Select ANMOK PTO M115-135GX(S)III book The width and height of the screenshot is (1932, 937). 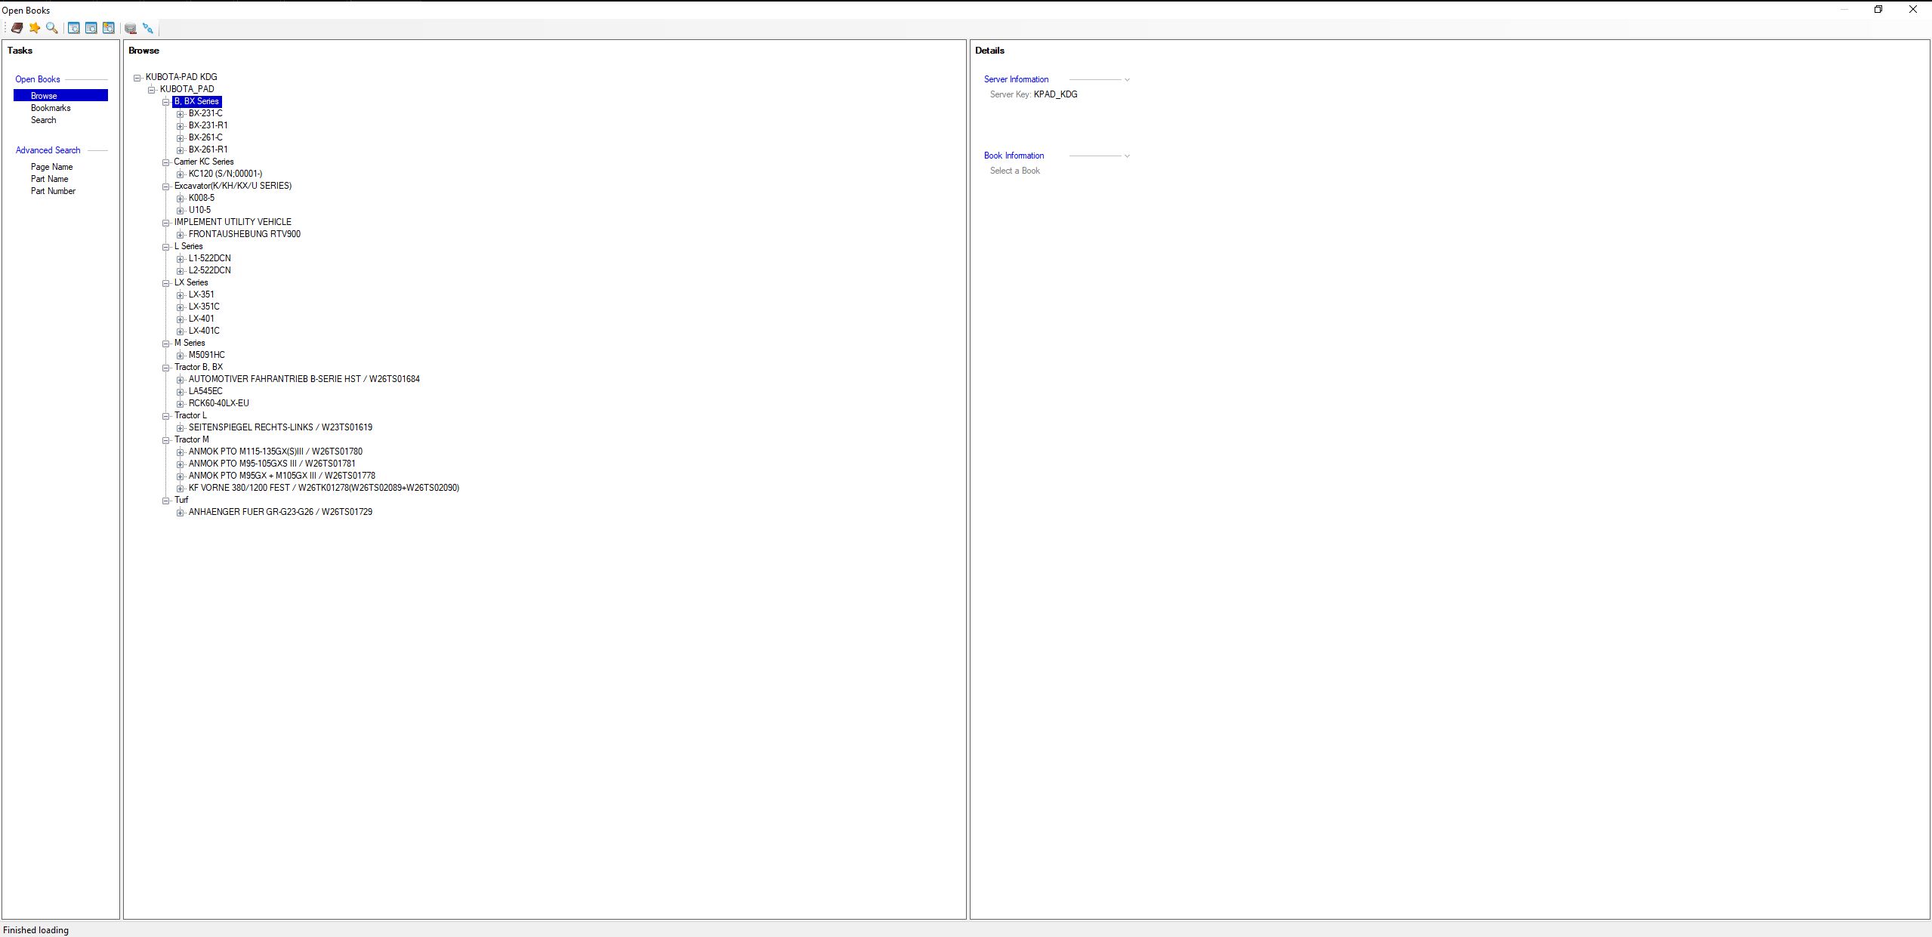point(275,452)
